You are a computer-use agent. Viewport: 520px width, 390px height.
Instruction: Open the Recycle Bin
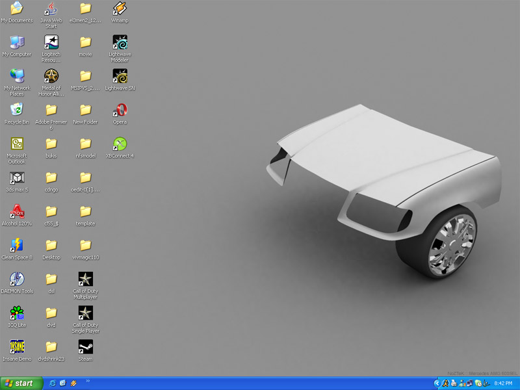(17, 110)
